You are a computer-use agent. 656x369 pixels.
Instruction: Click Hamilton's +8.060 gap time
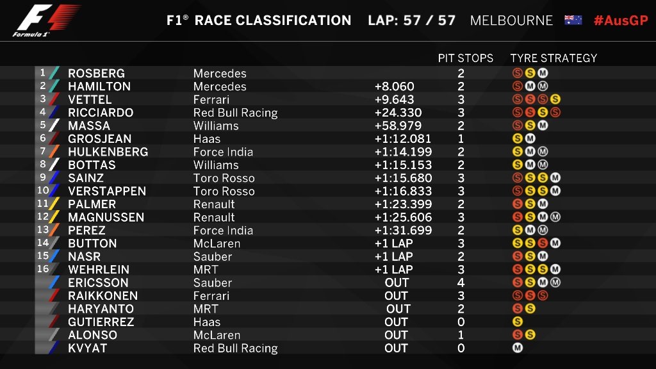(394, 86)
